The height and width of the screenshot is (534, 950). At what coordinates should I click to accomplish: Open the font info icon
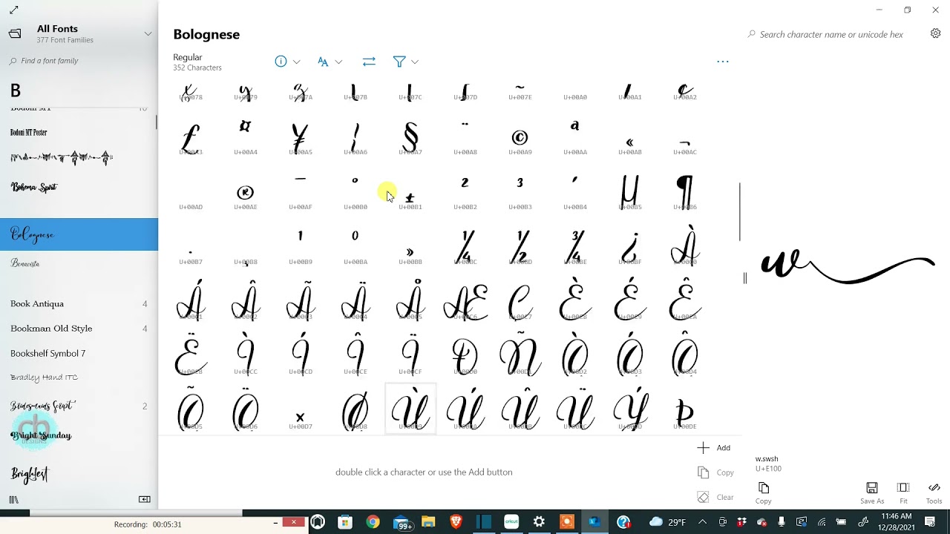[x=281, y=62]
